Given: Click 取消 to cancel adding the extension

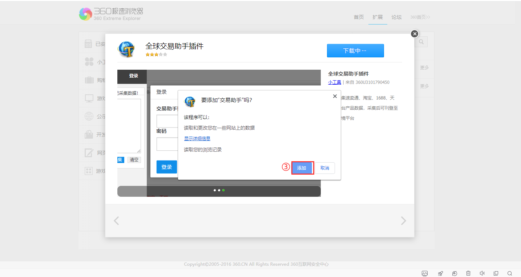Looking at the screenshot, I should point(325,168).
